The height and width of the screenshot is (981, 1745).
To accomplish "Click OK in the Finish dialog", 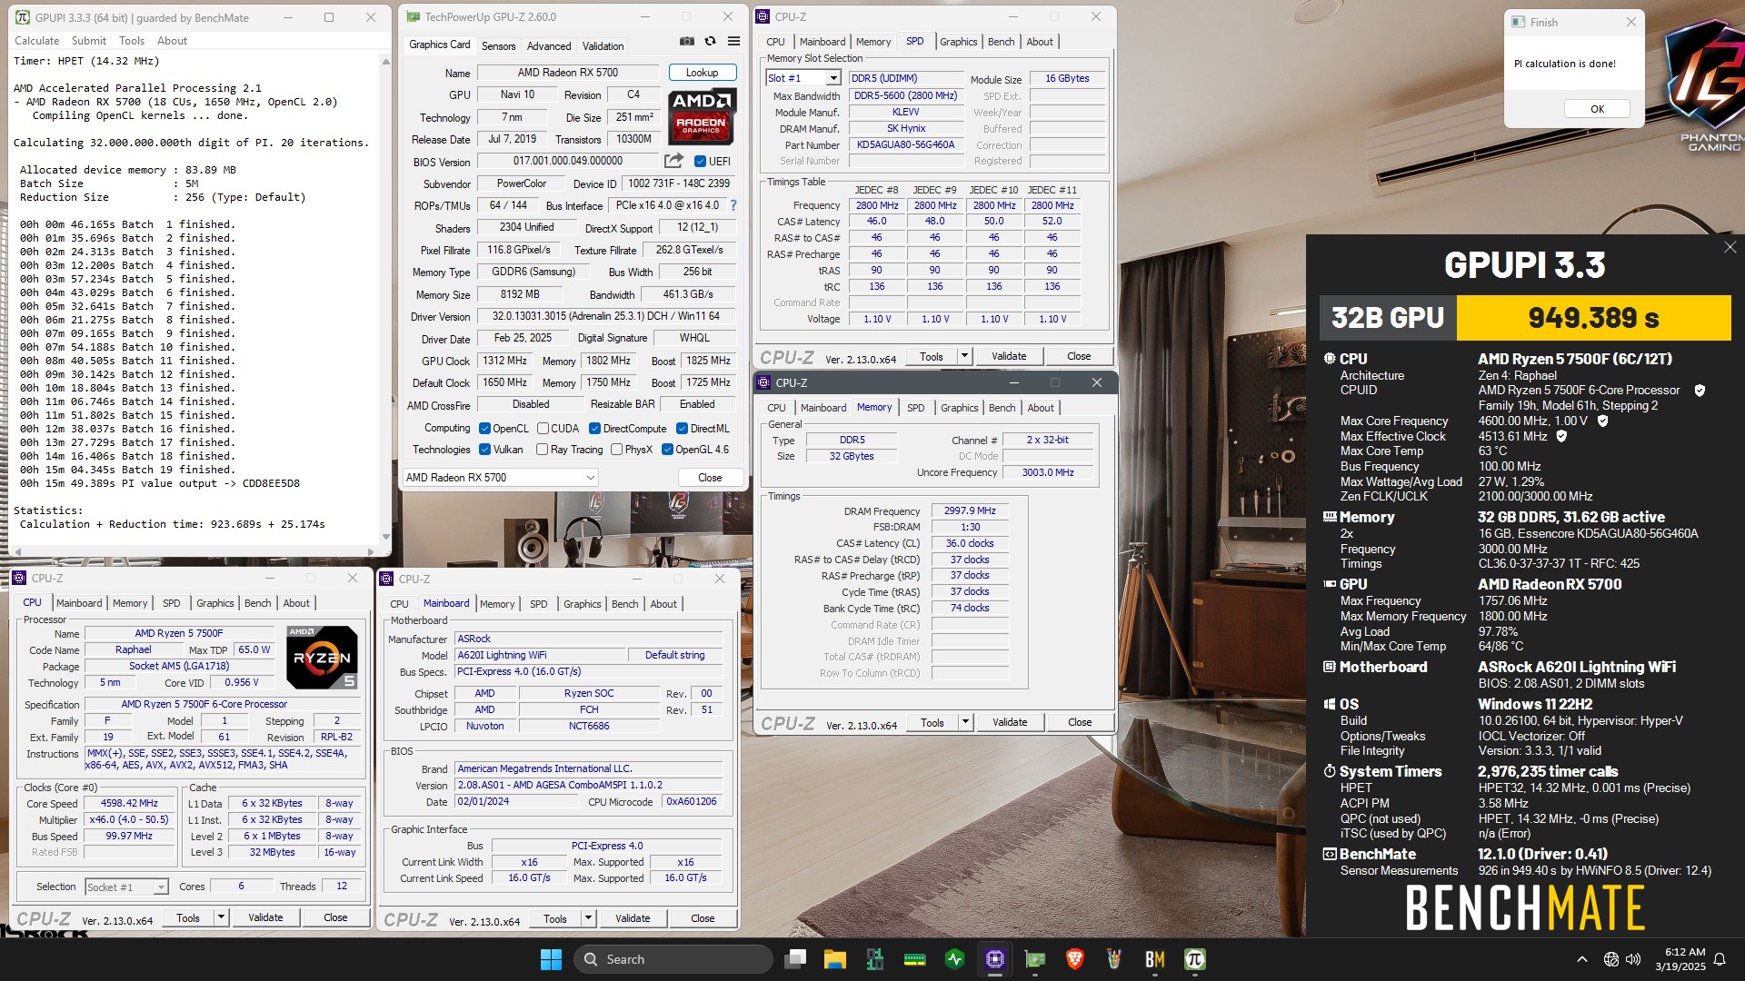I will pos(1597,109).
